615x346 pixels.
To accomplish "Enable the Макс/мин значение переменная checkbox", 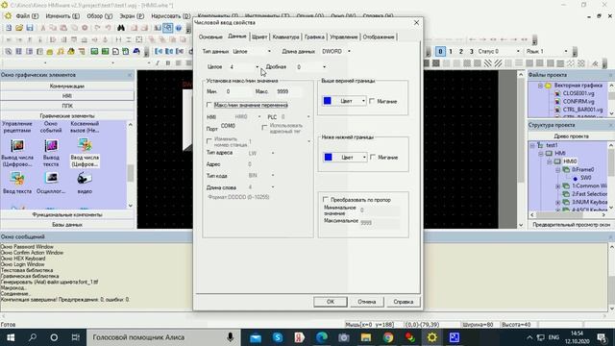I will [x=209, y=105].
